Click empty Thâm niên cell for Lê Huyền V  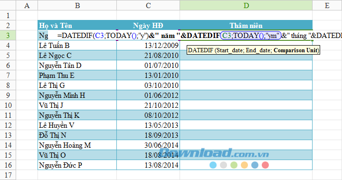[x=246, y=125]
